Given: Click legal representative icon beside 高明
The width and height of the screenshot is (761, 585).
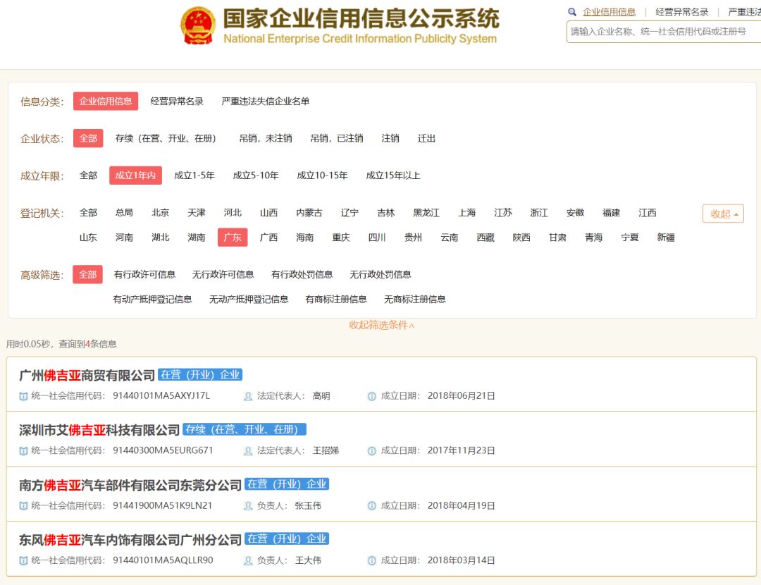Looking at the screenshot, I should click(248, 396).
